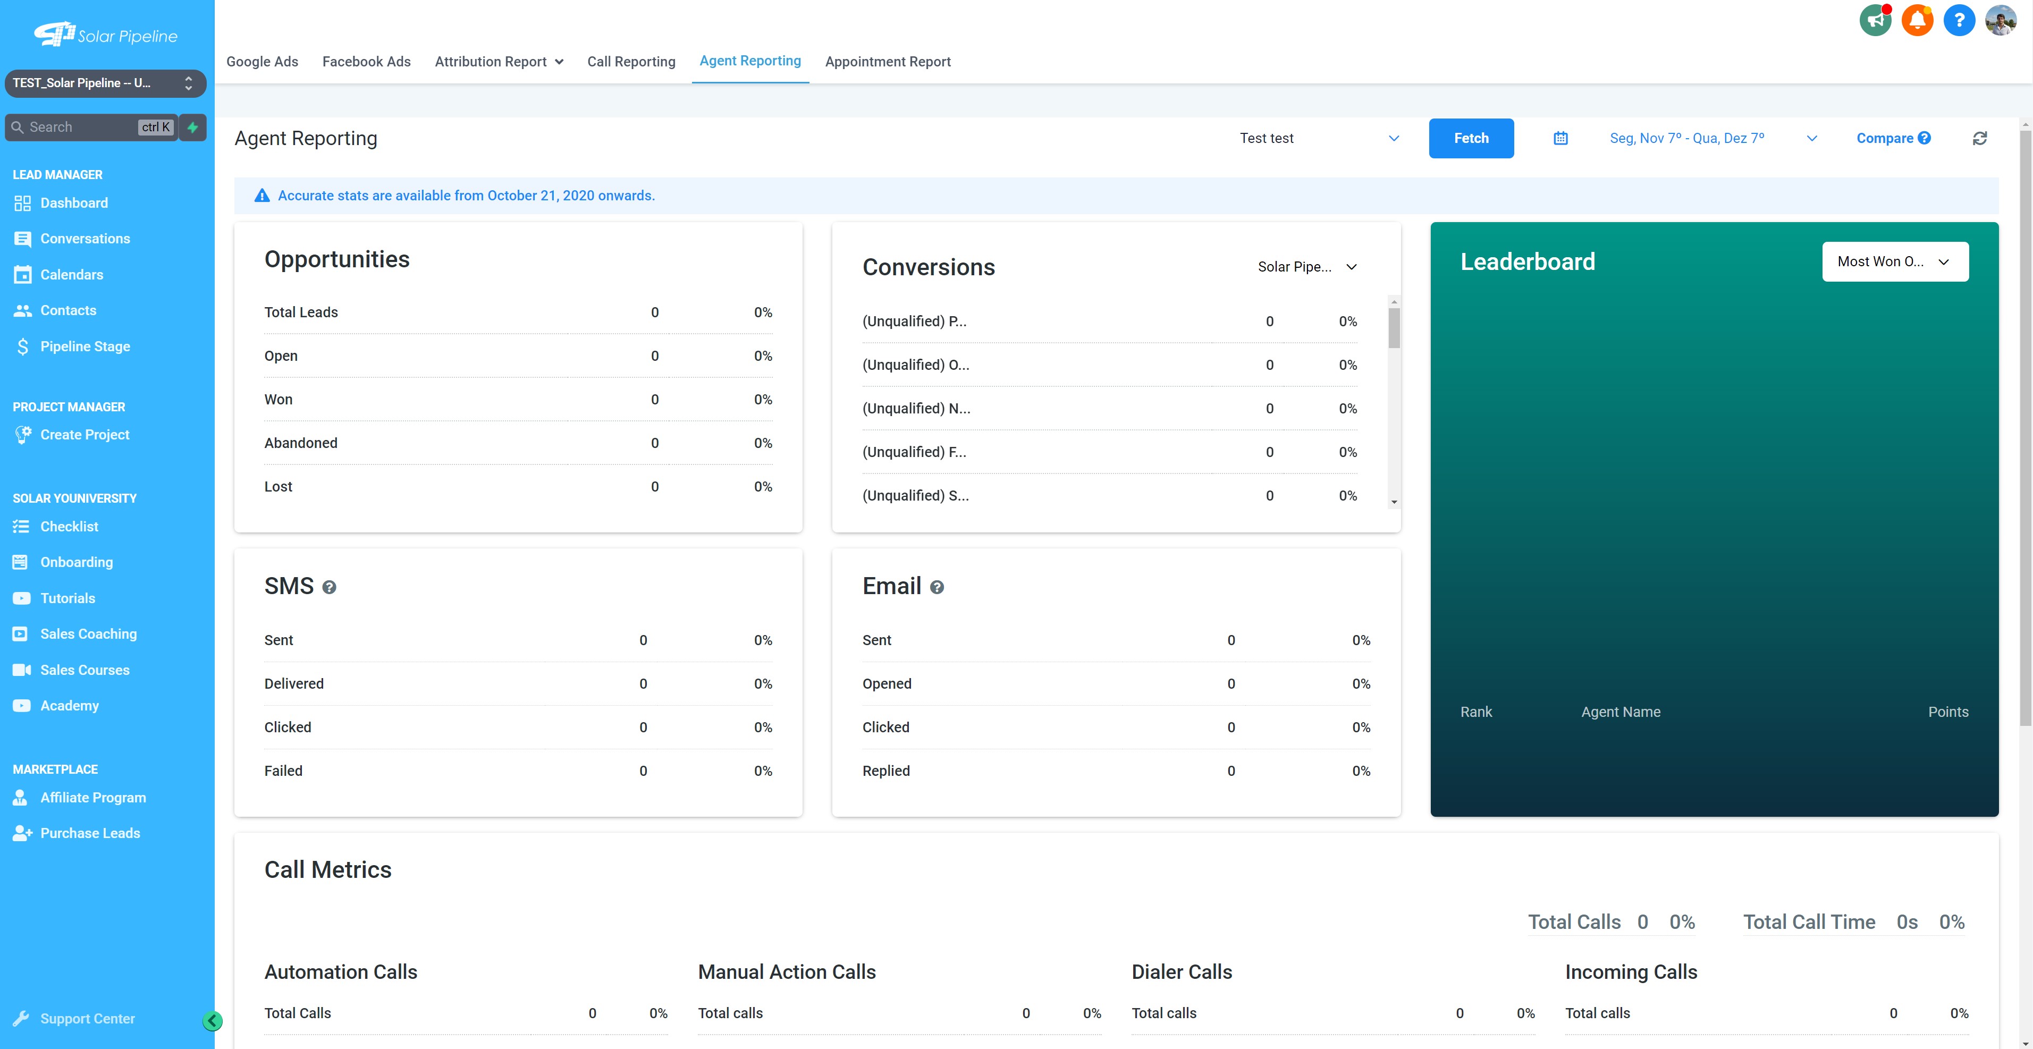Click the blue help question-mark icon
2033x1049 pixels.
[x=1959, y=21]
